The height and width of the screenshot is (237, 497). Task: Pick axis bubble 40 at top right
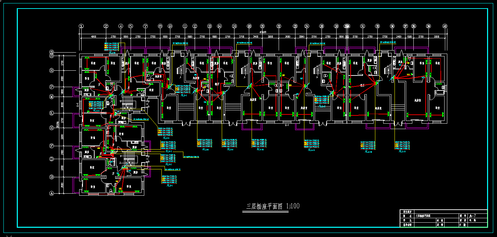tap(445, 26)
